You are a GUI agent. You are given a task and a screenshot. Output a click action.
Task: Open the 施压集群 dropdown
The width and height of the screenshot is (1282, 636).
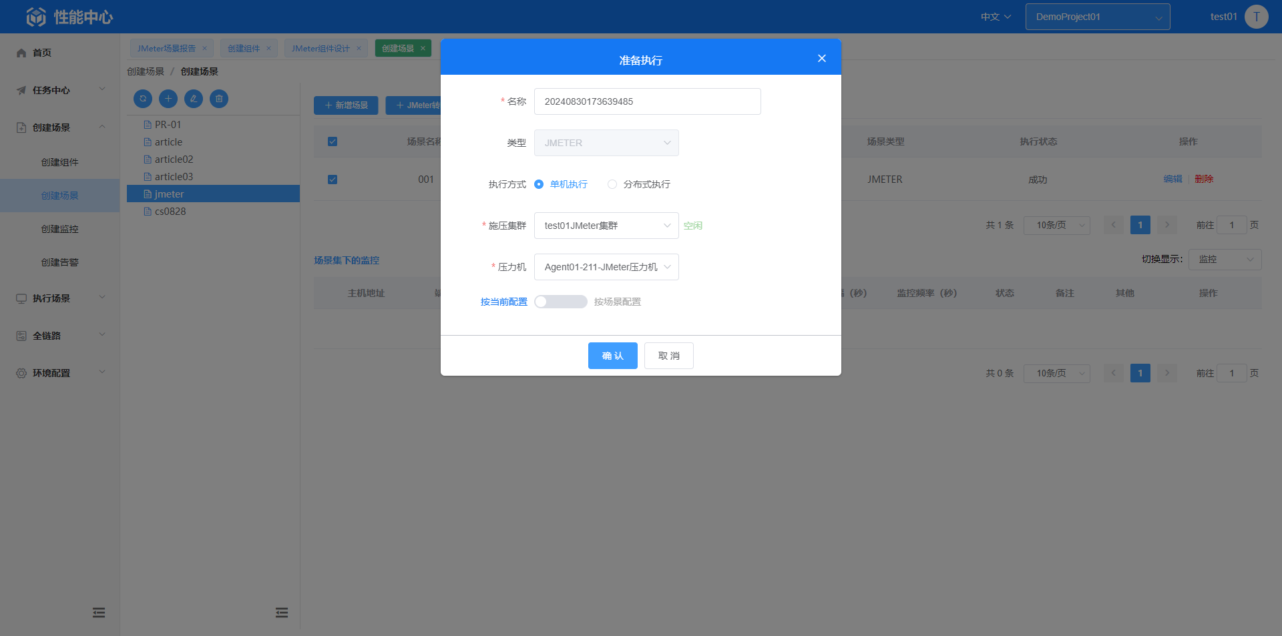[606, 226]
